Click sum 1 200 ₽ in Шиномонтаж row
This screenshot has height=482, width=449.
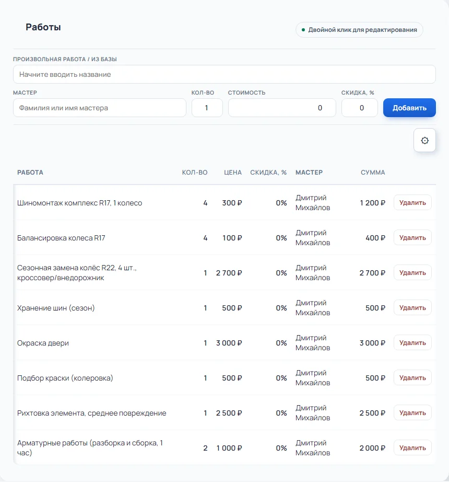pos(373,203)
